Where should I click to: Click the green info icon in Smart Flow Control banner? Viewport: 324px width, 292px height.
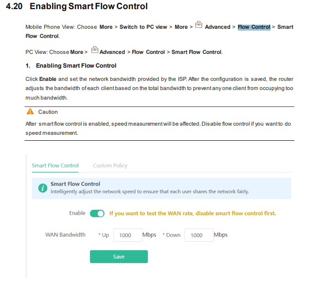point(43,188)
